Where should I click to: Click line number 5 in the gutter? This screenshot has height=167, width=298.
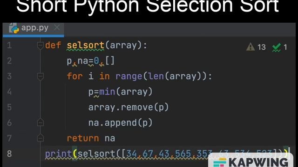pyautogui.click(x=9, y=107)
